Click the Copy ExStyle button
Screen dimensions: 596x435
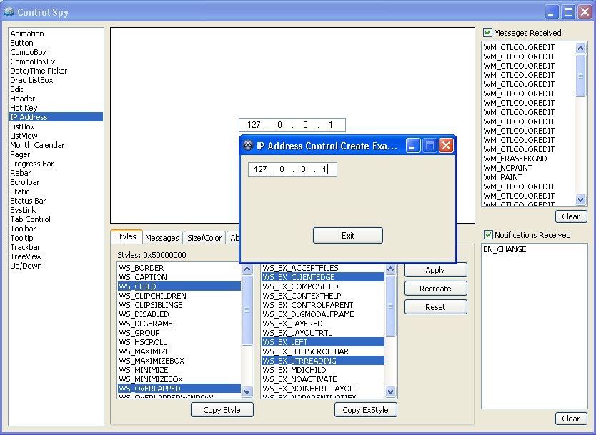[365, 410]
